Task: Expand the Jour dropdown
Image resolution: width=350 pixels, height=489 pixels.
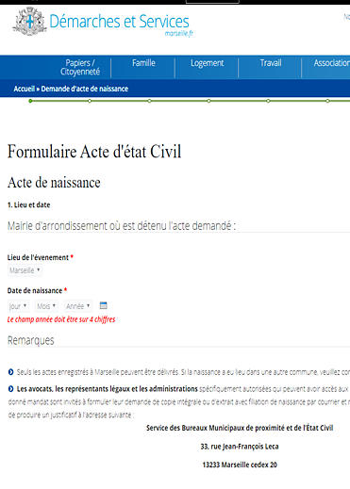Action: click(18, 306)
